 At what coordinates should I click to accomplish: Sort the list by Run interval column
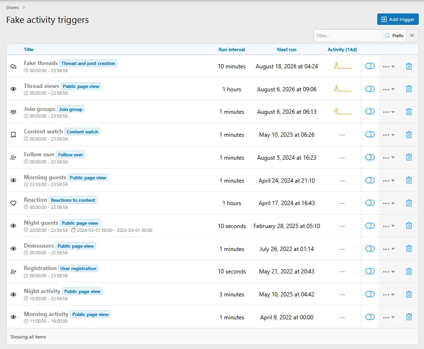tap(232, 50)
